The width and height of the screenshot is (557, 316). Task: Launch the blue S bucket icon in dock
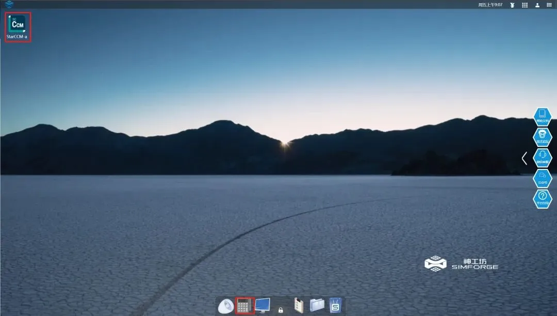point(335,306)
